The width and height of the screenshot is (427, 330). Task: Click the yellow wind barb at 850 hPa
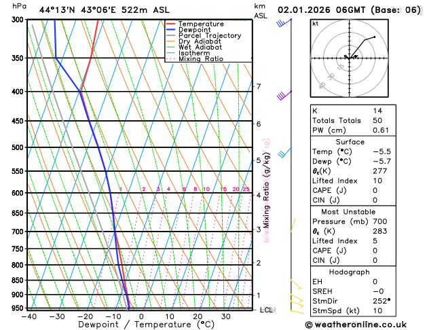(296, 285)
